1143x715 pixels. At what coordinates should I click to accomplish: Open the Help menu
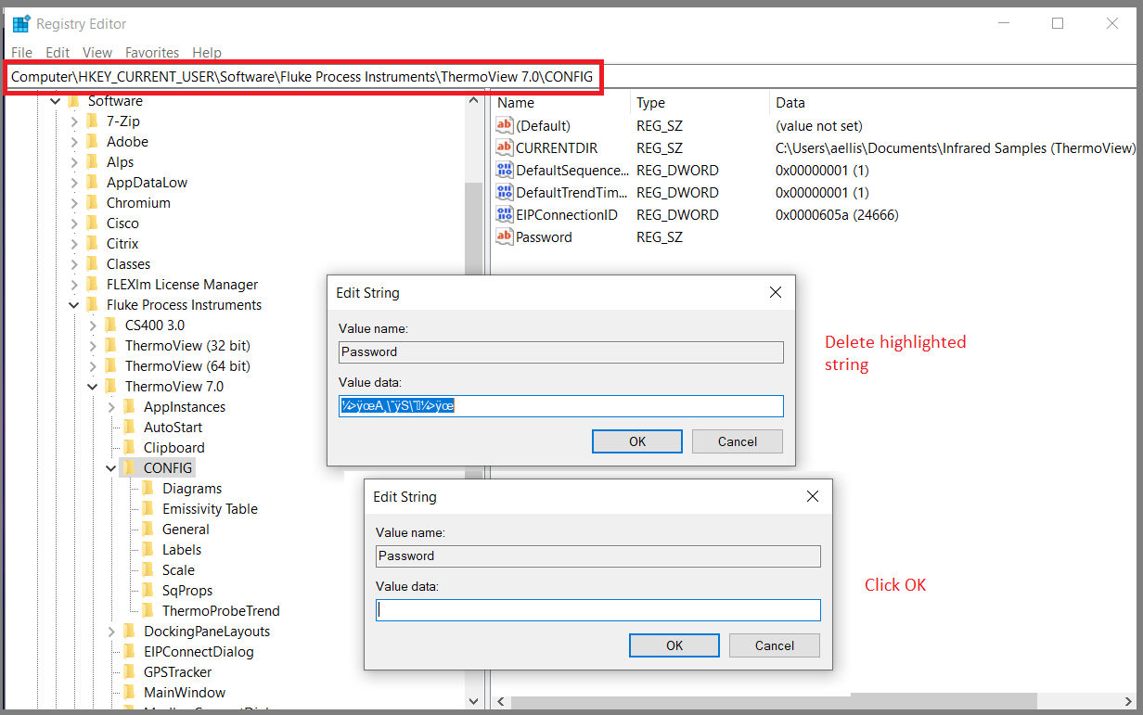(x=207, y=53)
